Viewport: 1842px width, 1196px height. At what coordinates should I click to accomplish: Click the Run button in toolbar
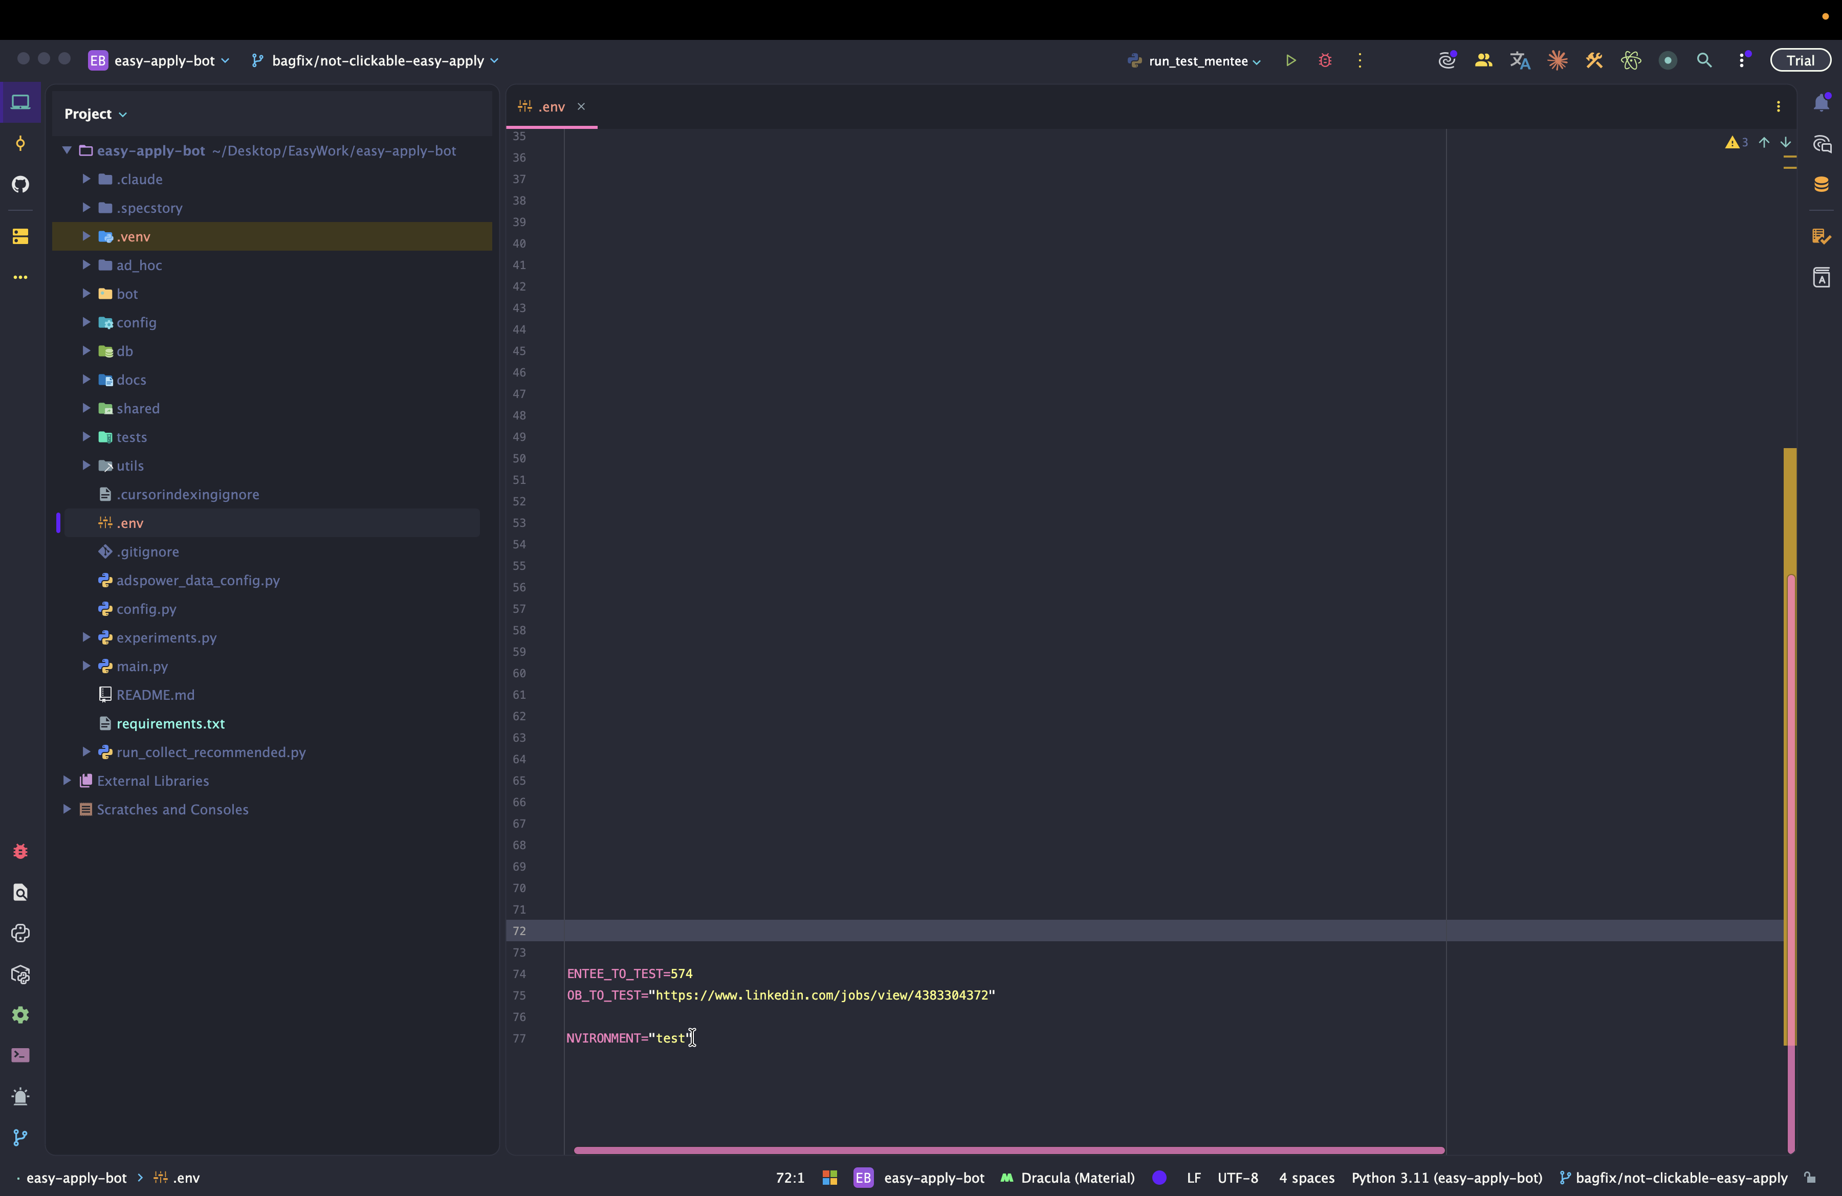(1290, 60)
